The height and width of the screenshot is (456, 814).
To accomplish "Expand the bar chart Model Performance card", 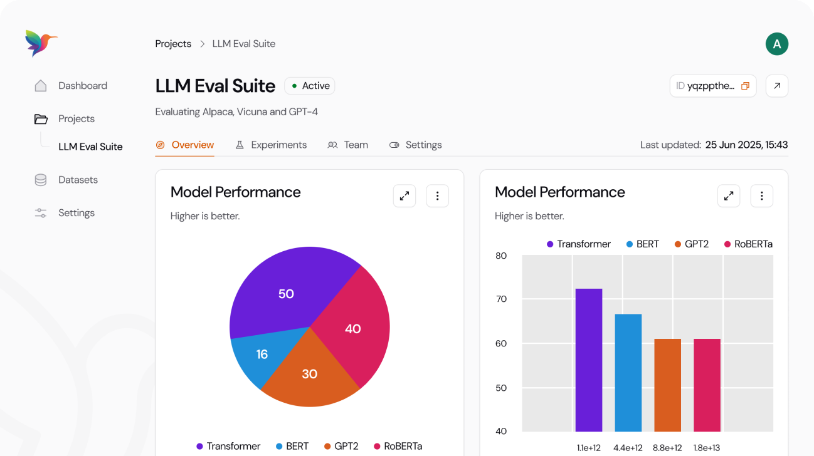I will [x=729, y=196].
